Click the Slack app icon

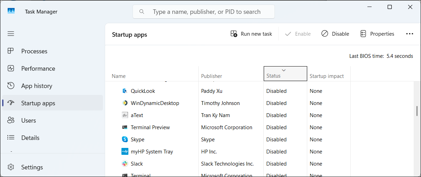(x=125, y=164)
